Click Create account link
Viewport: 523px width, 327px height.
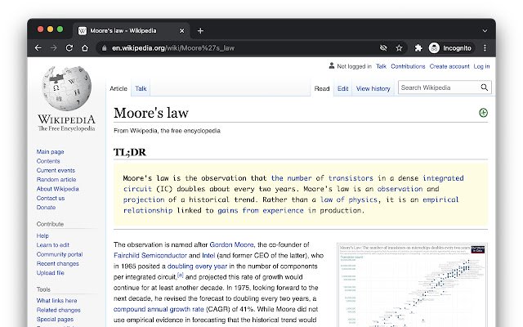pyautogui.click(x=449, y=66)
